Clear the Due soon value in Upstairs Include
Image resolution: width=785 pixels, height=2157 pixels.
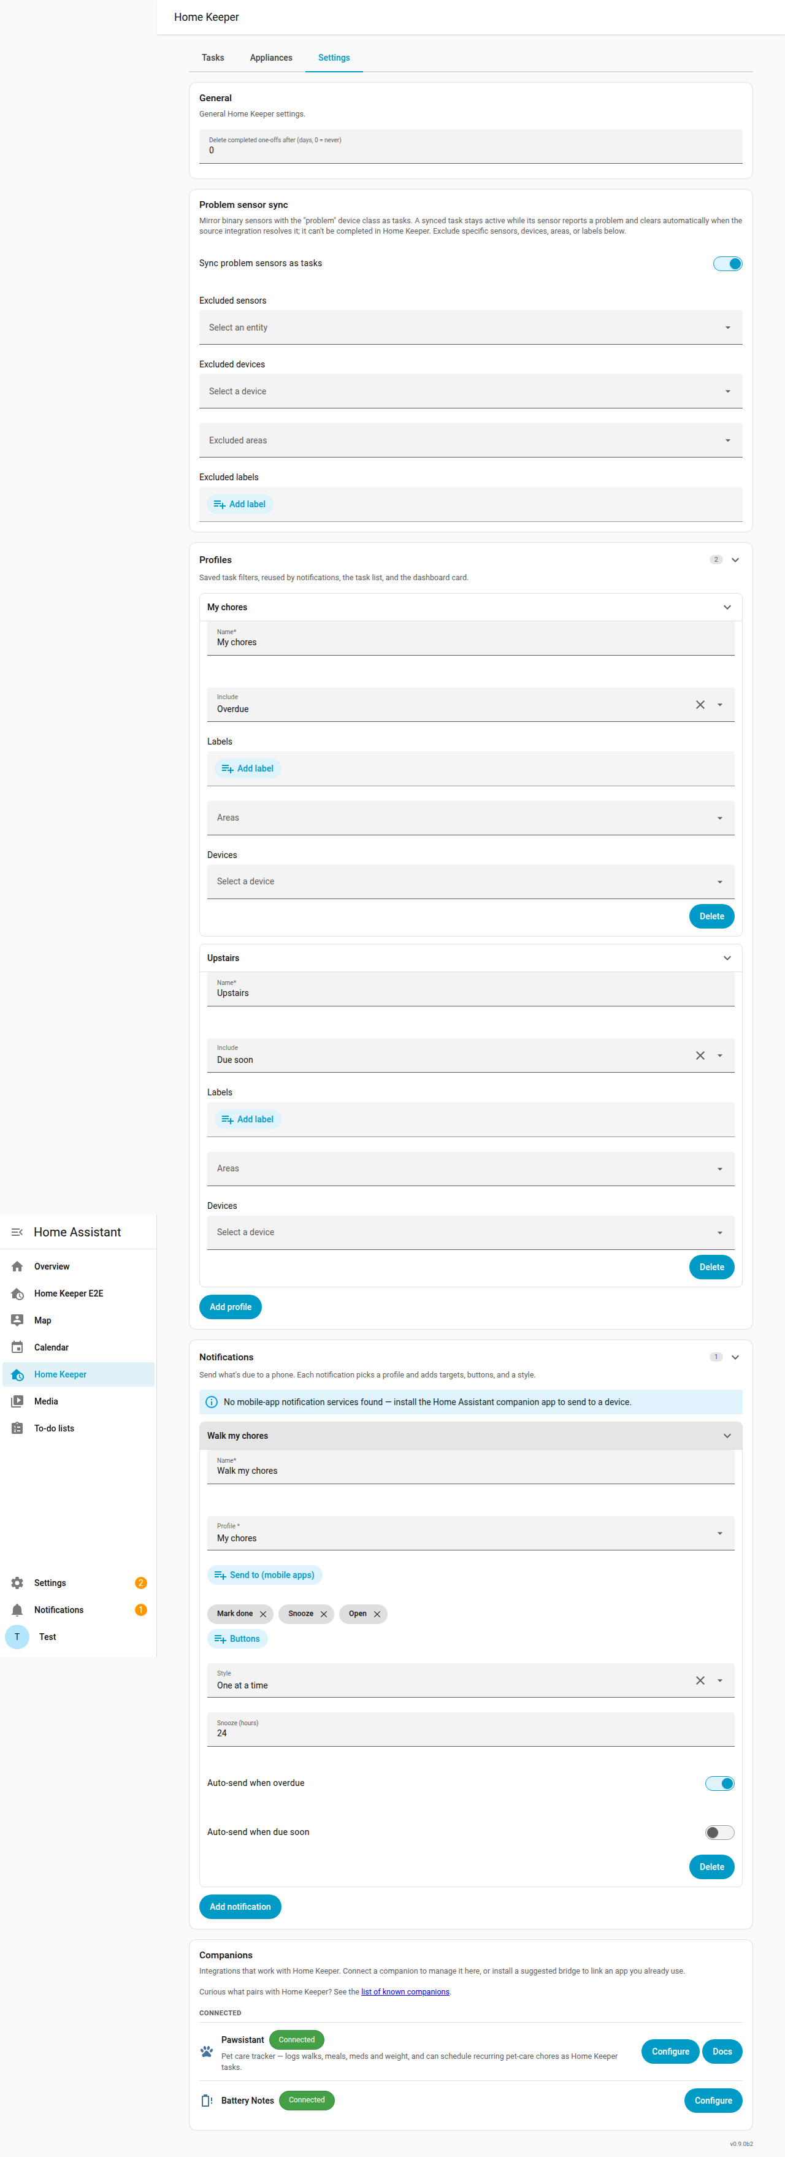pyautogui.click(x=700, y=1055)
